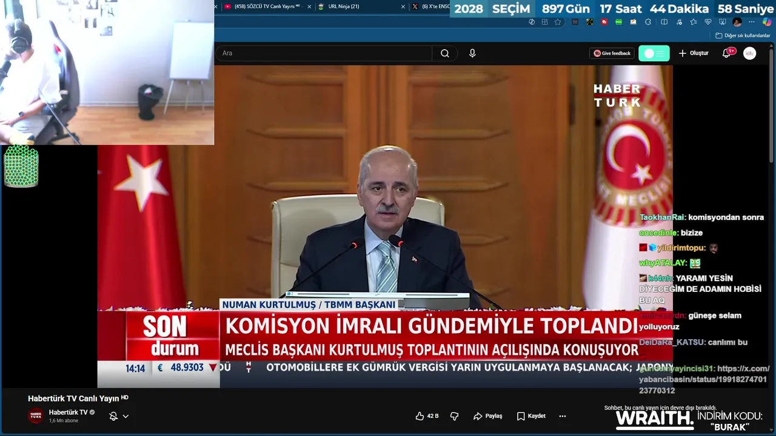Open split screen icon in browser toolbar
The width and height of the screenshot is (776, 436).
point(664,22)
